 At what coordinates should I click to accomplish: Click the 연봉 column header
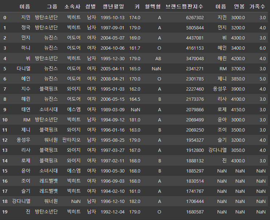point(239,7)
